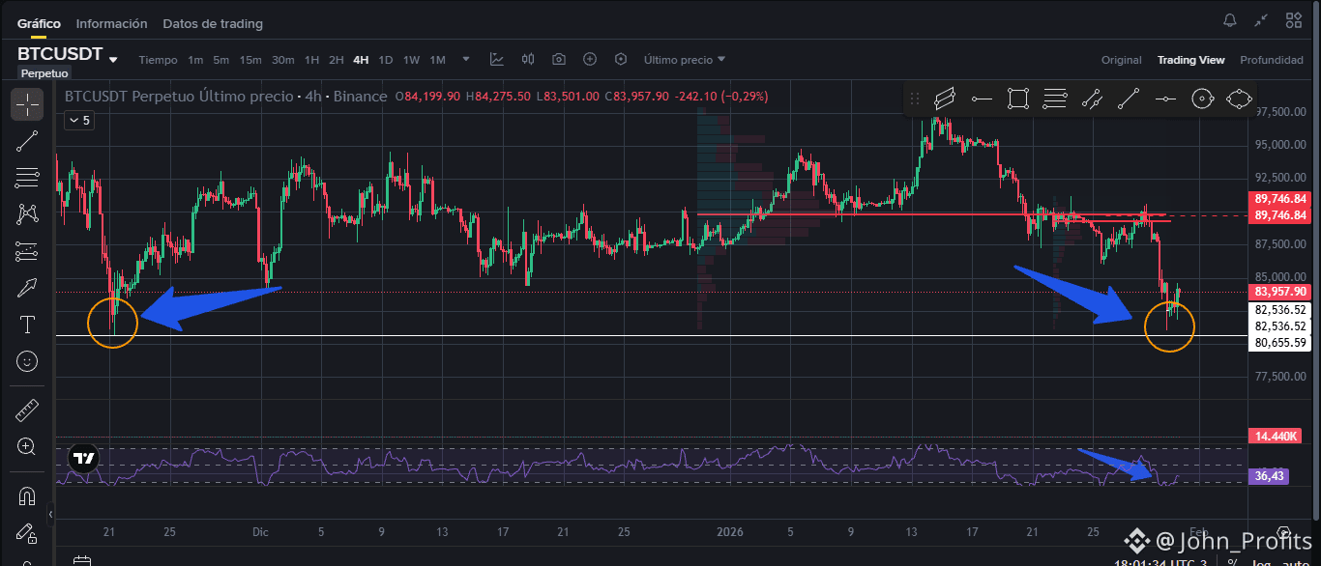Set timeframe to 2H
The image size is (1321, 566).
tap(336, 60)
